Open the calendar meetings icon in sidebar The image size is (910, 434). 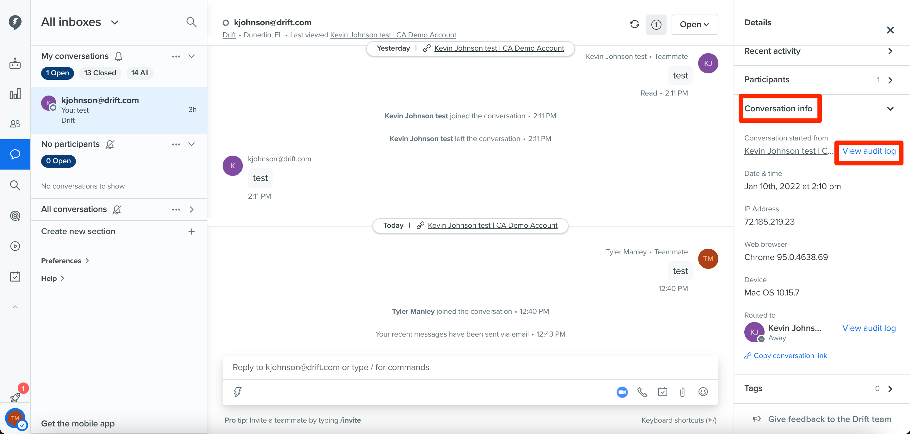click(x=15, y=276)
